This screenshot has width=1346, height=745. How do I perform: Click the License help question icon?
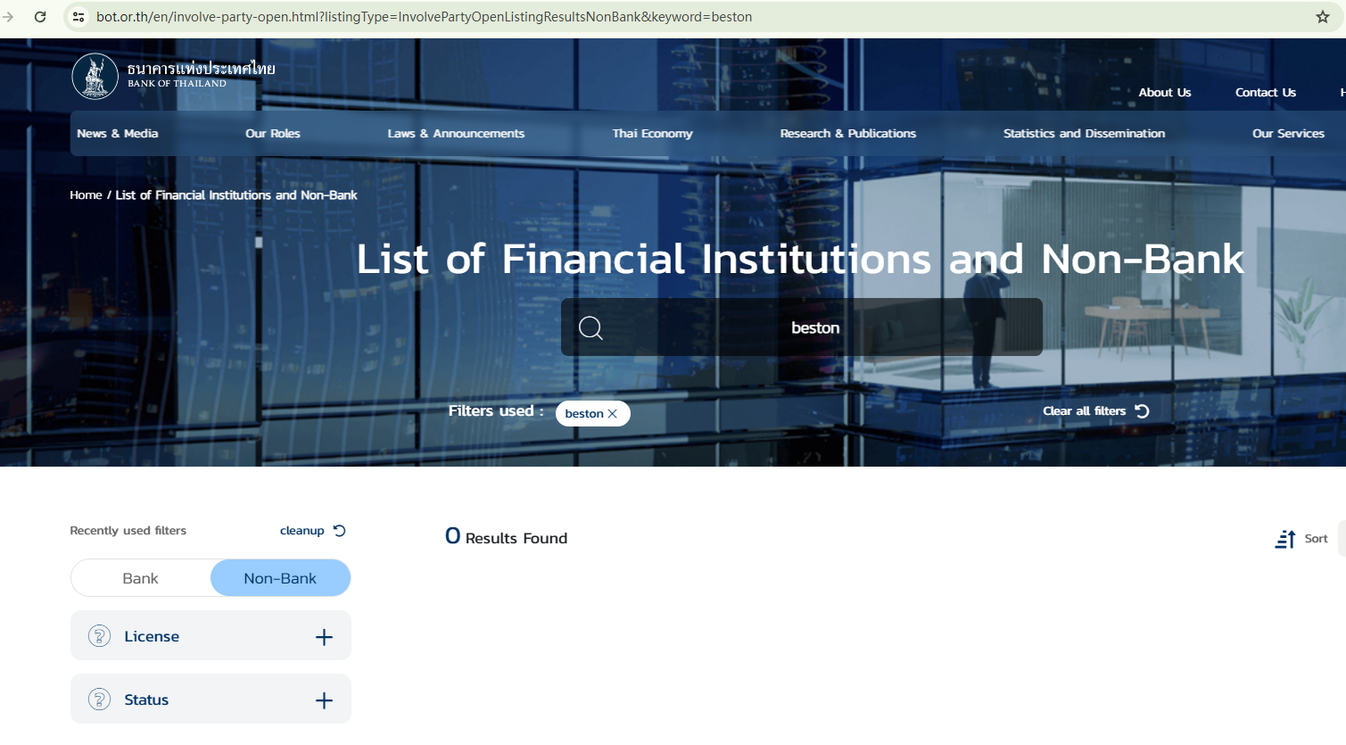[99, 636]
